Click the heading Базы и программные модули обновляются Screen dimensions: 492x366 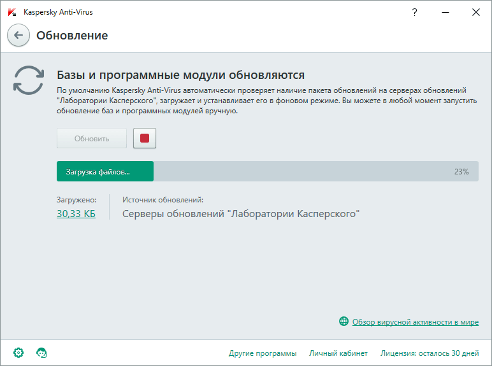[x=181, y=75]
